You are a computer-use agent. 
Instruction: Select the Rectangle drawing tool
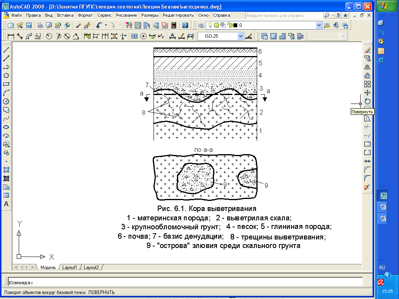coord(6,84)
